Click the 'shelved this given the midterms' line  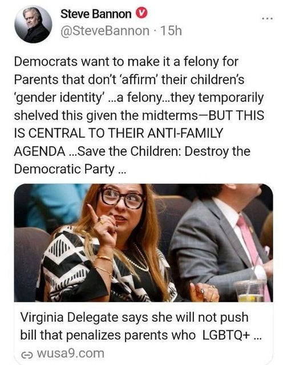[x=106, y=115]
